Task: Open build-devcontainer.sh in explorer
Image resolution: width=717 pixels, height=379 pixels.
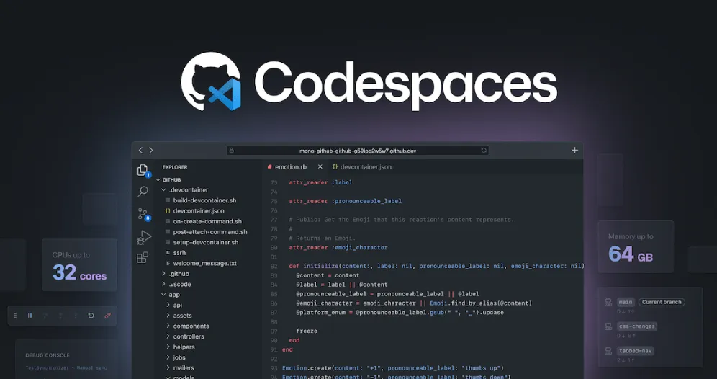Action: click(204, 200)
